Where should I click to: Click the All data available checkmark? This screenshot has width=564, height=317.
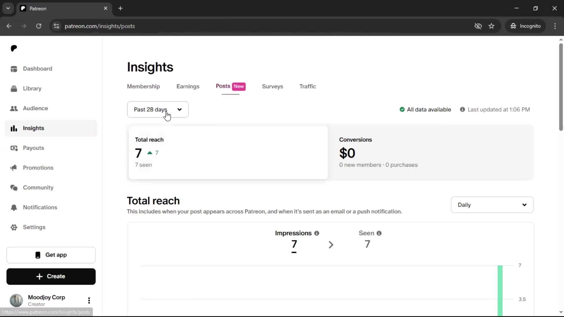[x=402, y=109]
